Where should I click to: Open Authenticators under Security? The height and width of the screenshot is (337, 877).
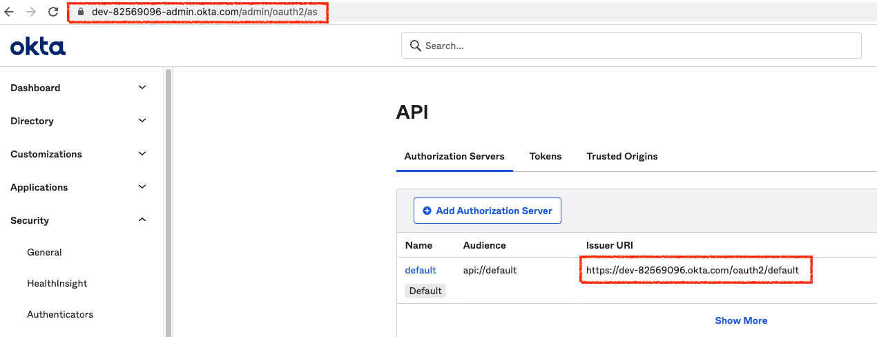pos(60,314)
